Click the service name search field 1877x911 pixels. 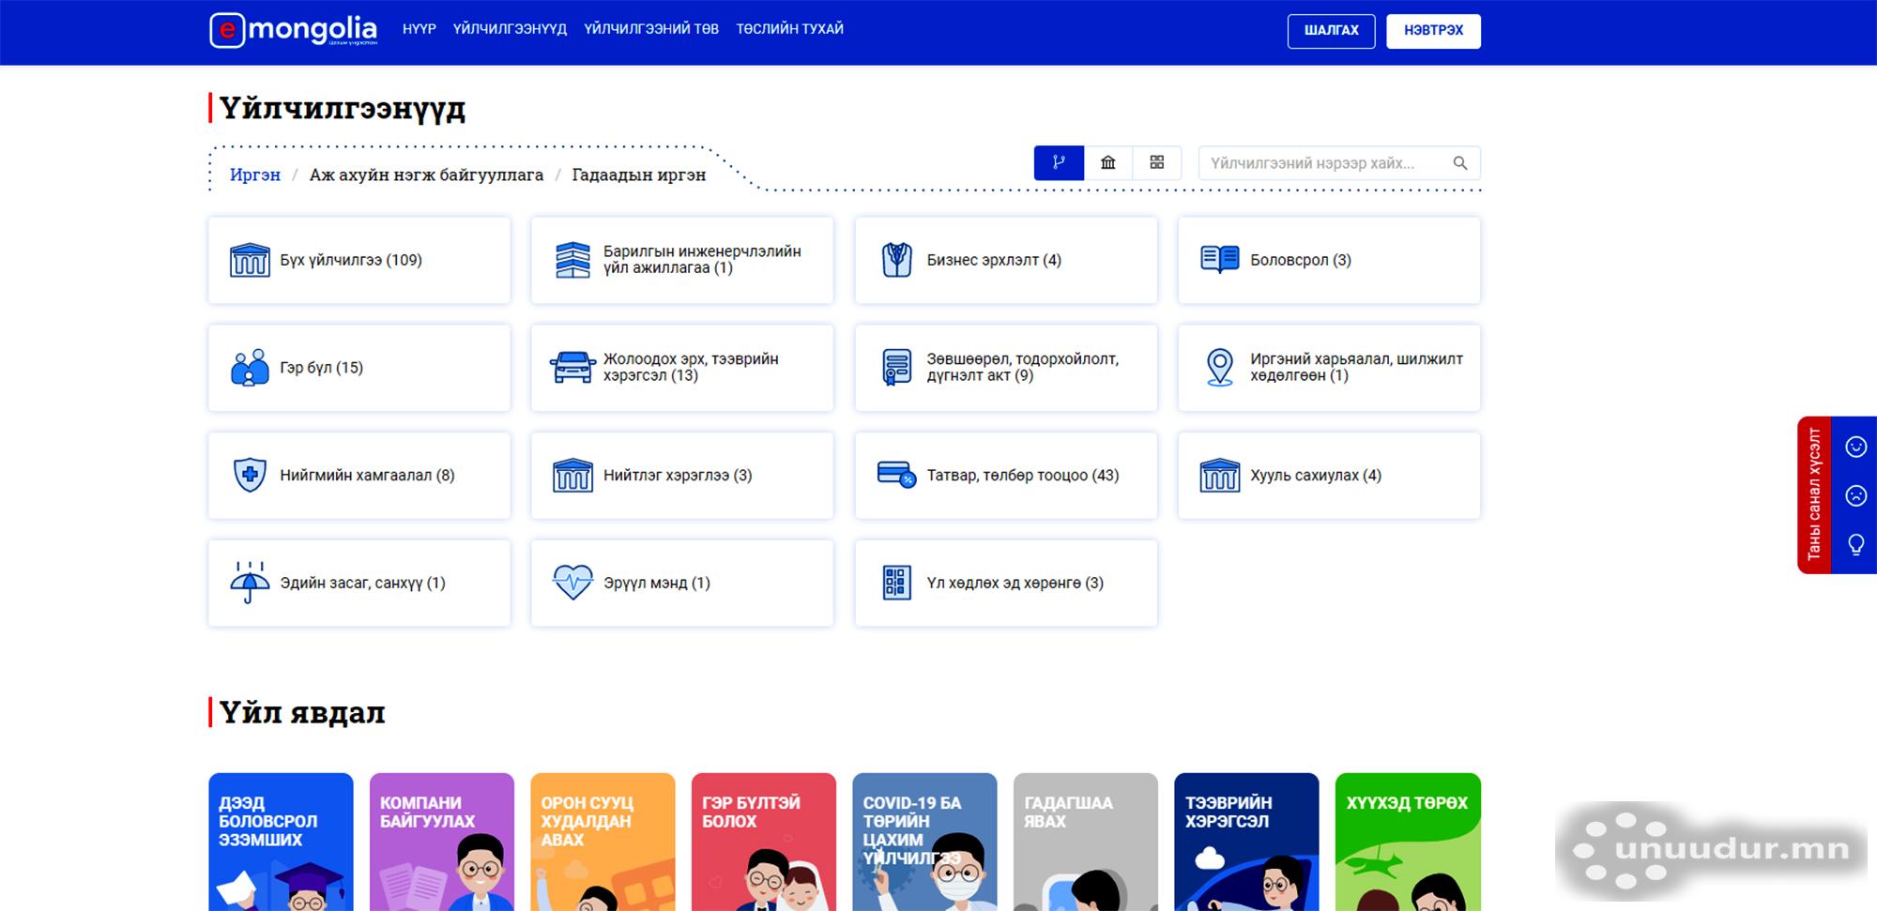(x=1323, y=163)
